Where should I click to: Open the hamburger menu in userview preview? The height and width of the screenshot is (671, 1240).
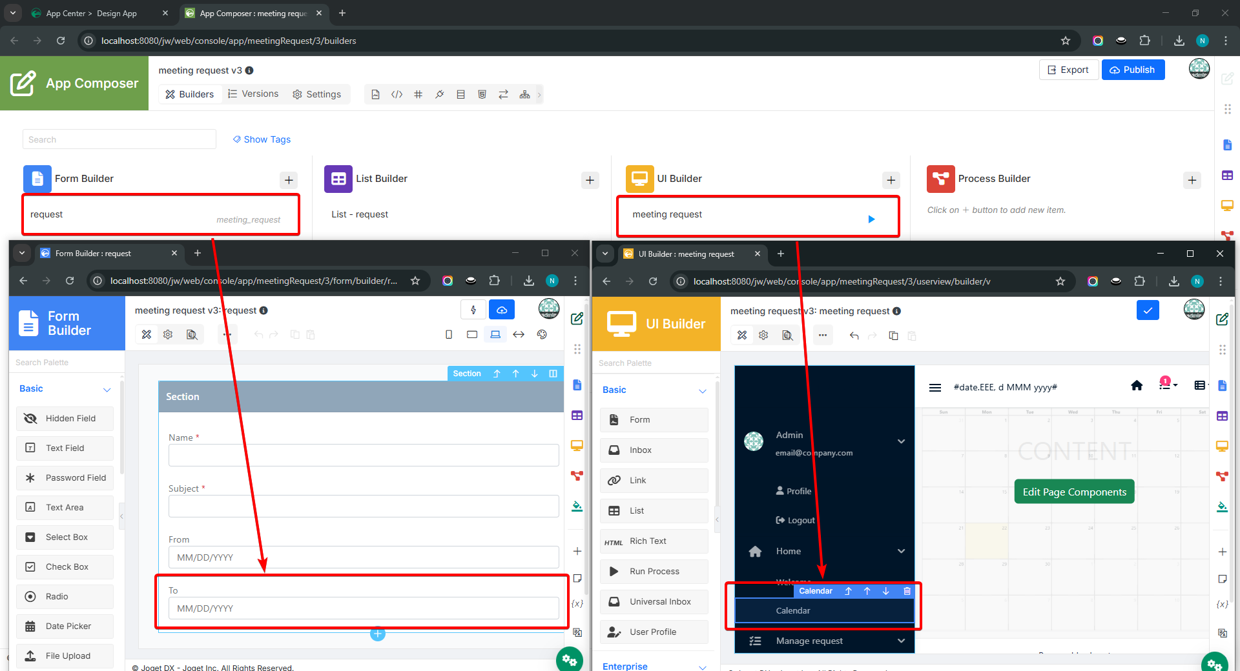click(x=935, y=388)
